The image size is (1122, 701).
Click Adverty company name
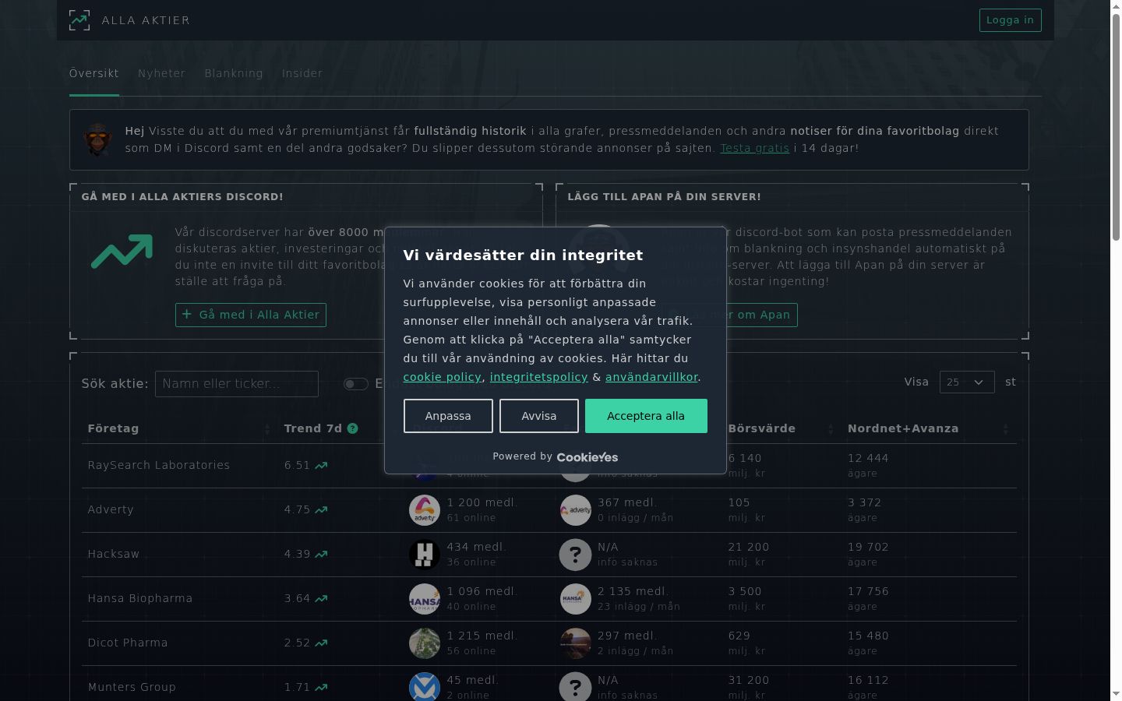click(111, 510)
